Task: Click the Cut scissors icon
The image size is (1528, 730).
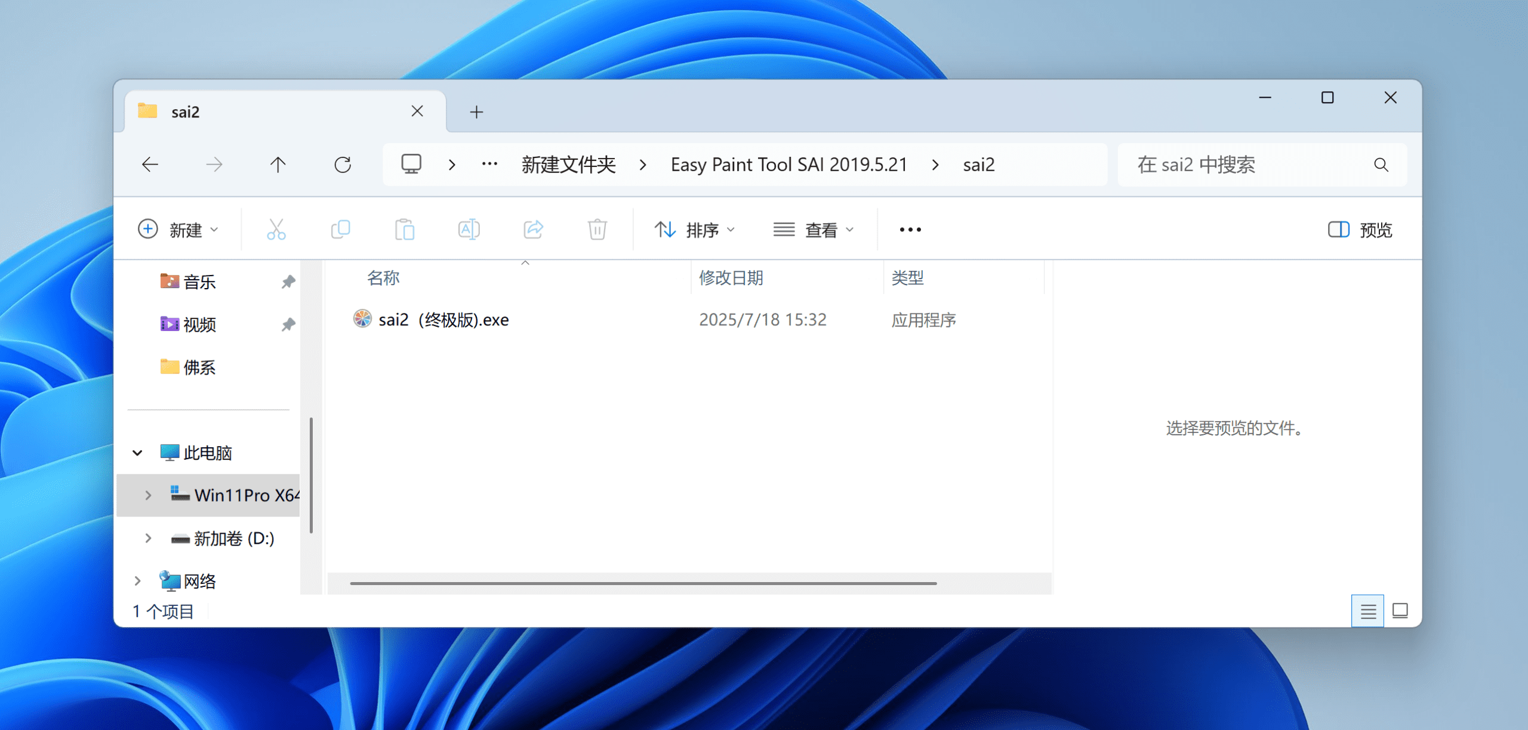Action: click(276, 230)
